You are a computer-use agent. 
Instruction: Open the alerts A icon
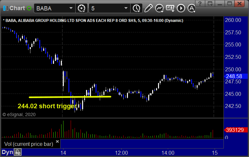coord(191,8)
